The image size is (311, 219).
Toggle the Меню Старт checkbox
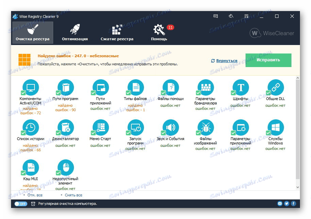[x=93, y=133]
